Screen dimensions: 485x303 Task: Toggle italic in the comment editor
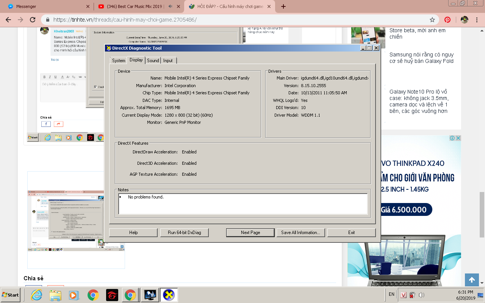tap(50, 77)
